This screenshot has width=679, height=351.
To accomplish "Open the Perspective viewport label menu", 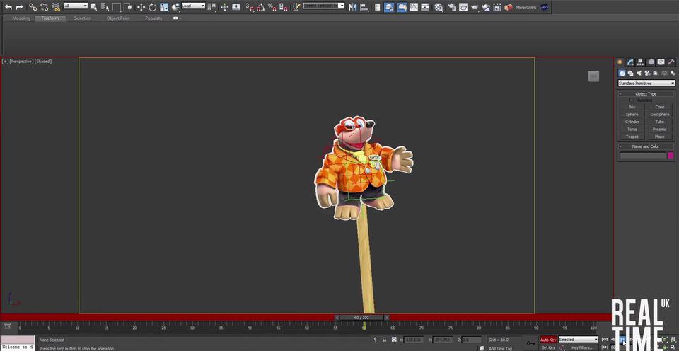I will click(x=21, y=62).
